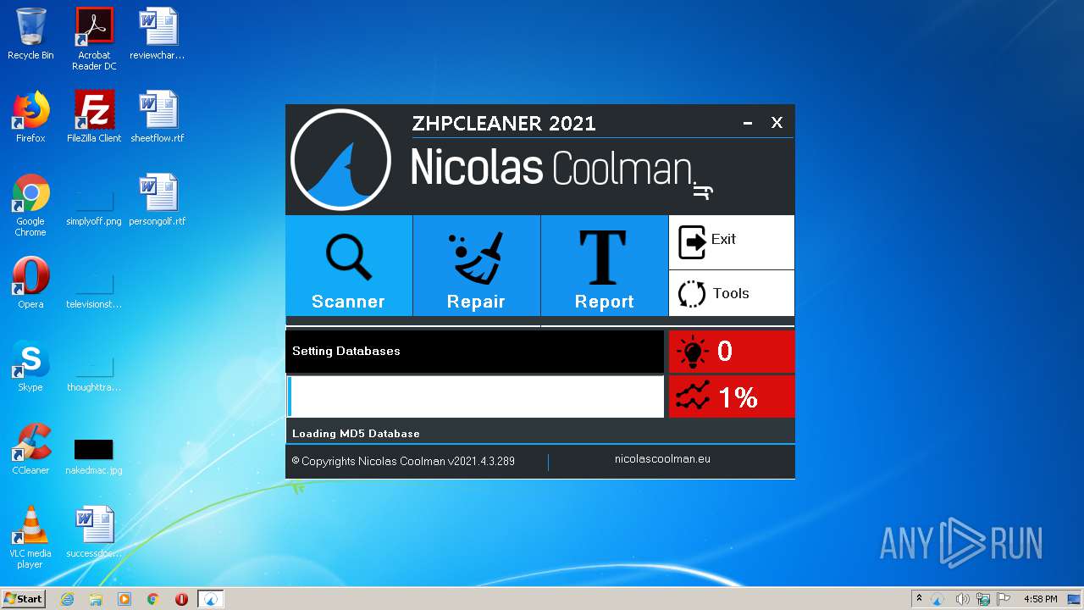Open the Windows Start menu

click(x=23, y=598)
